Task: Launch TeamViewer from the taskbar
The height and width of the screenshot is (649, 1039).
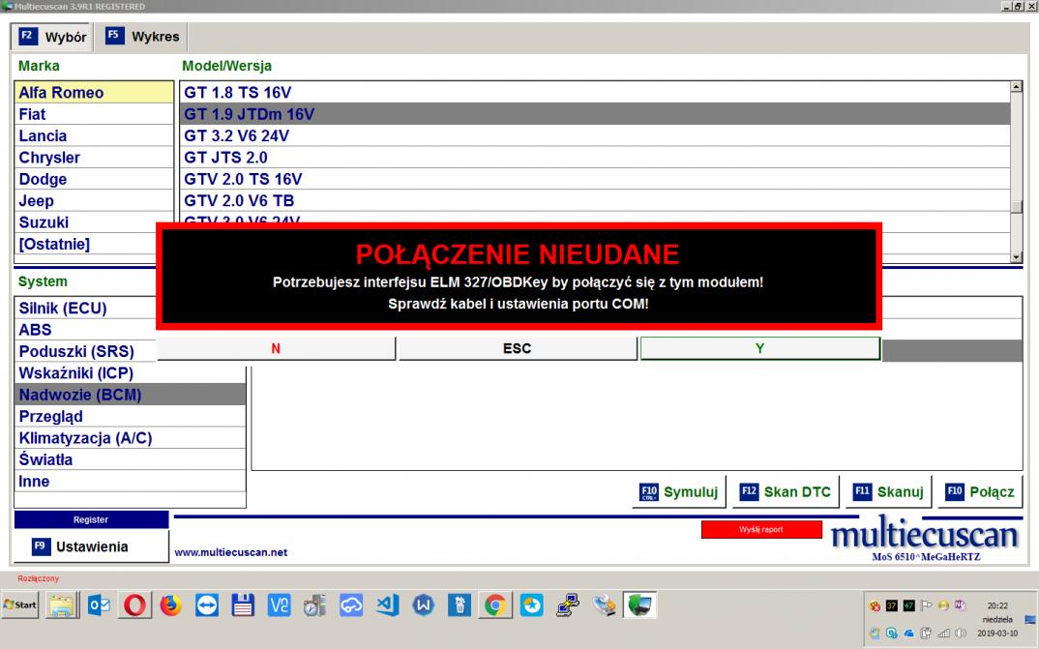Action: click(x=207, y=605)
